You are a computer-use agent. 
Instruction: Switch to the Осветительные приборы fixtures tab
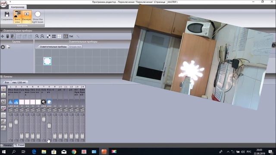pos(53,46)
